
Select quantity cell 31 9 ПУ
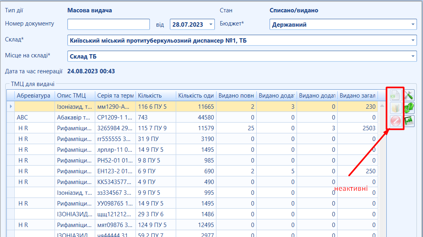155,139
